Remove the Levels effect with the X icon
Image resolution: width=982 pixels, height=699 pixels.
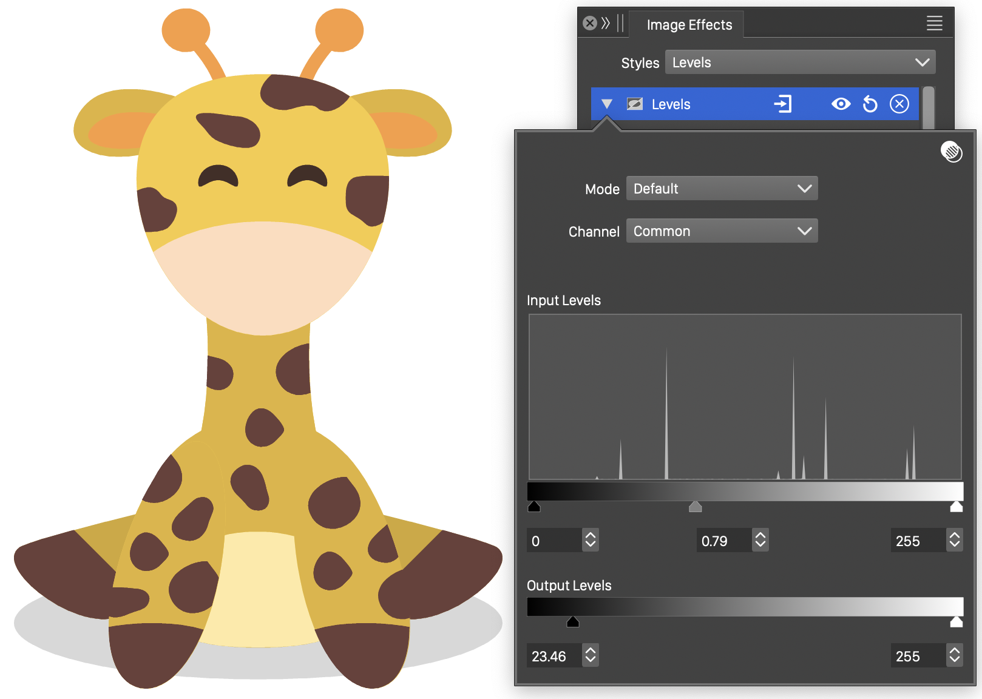coord(899,104)
